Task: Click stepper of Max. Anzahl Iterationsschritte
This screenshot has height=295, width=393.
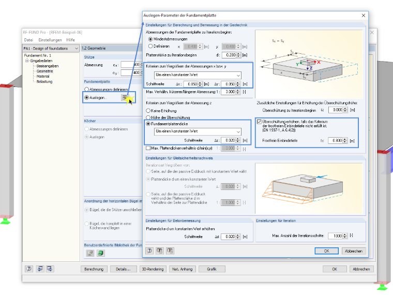Action: pos(345,236)
